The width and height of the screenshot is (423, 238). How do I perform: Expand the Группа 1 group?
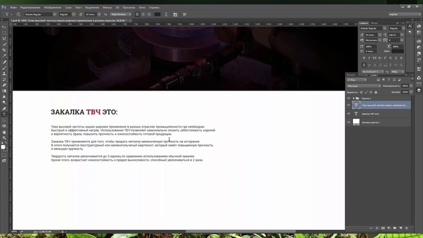[x=354, y=99]
